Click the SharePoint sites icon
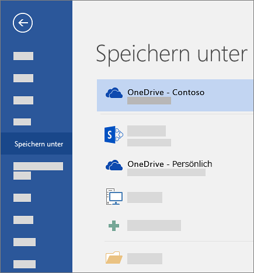The width and height of the screenshot is (254, 273). [114, 135]
